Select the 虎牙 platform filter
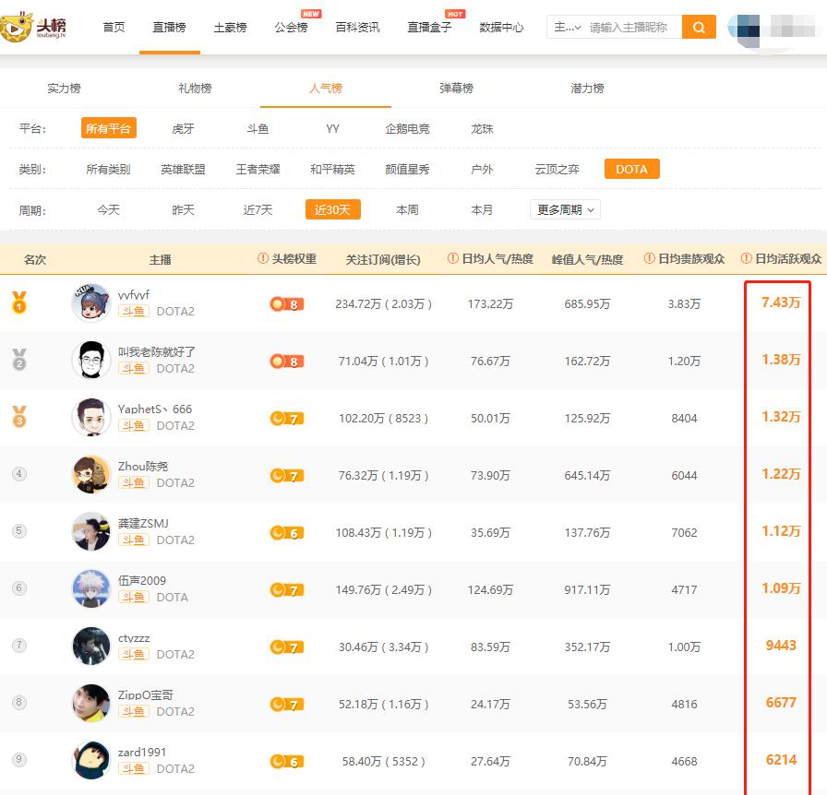The width and height of the screenshot is (827, 795). [x=183, y=129]
